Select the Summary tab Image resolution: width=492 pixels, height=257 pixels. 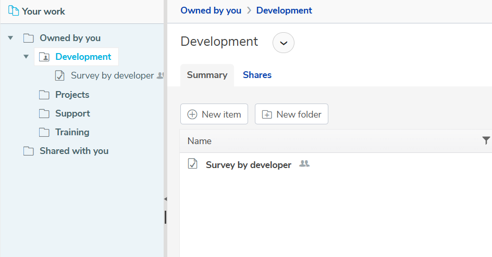(207, 75)
